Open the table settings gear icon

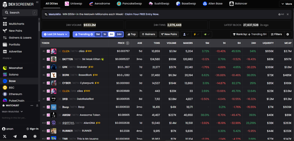(288, 34)
